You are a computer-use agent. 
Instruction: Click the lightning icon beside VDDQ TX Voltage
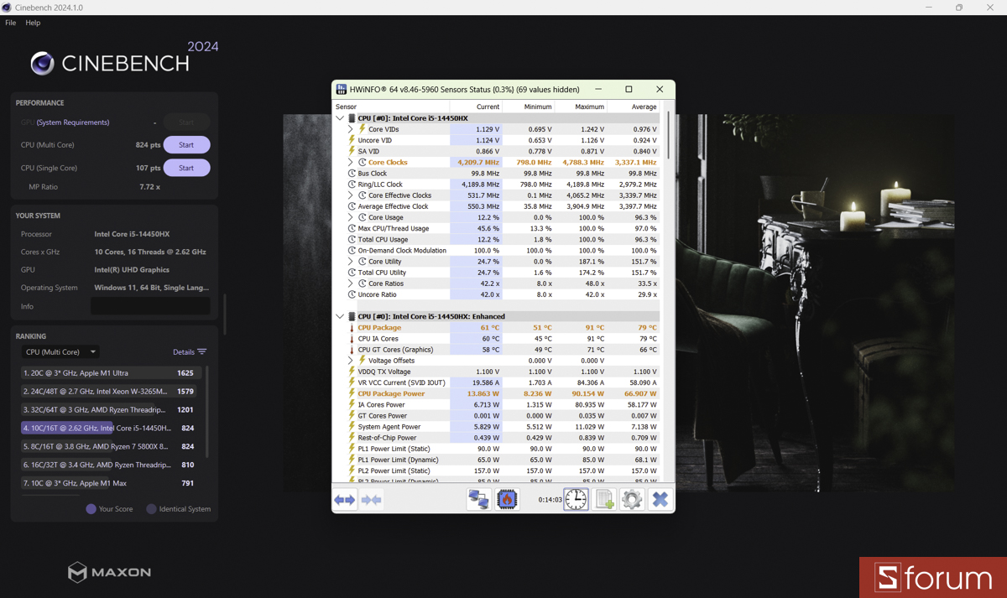[352, 372]
